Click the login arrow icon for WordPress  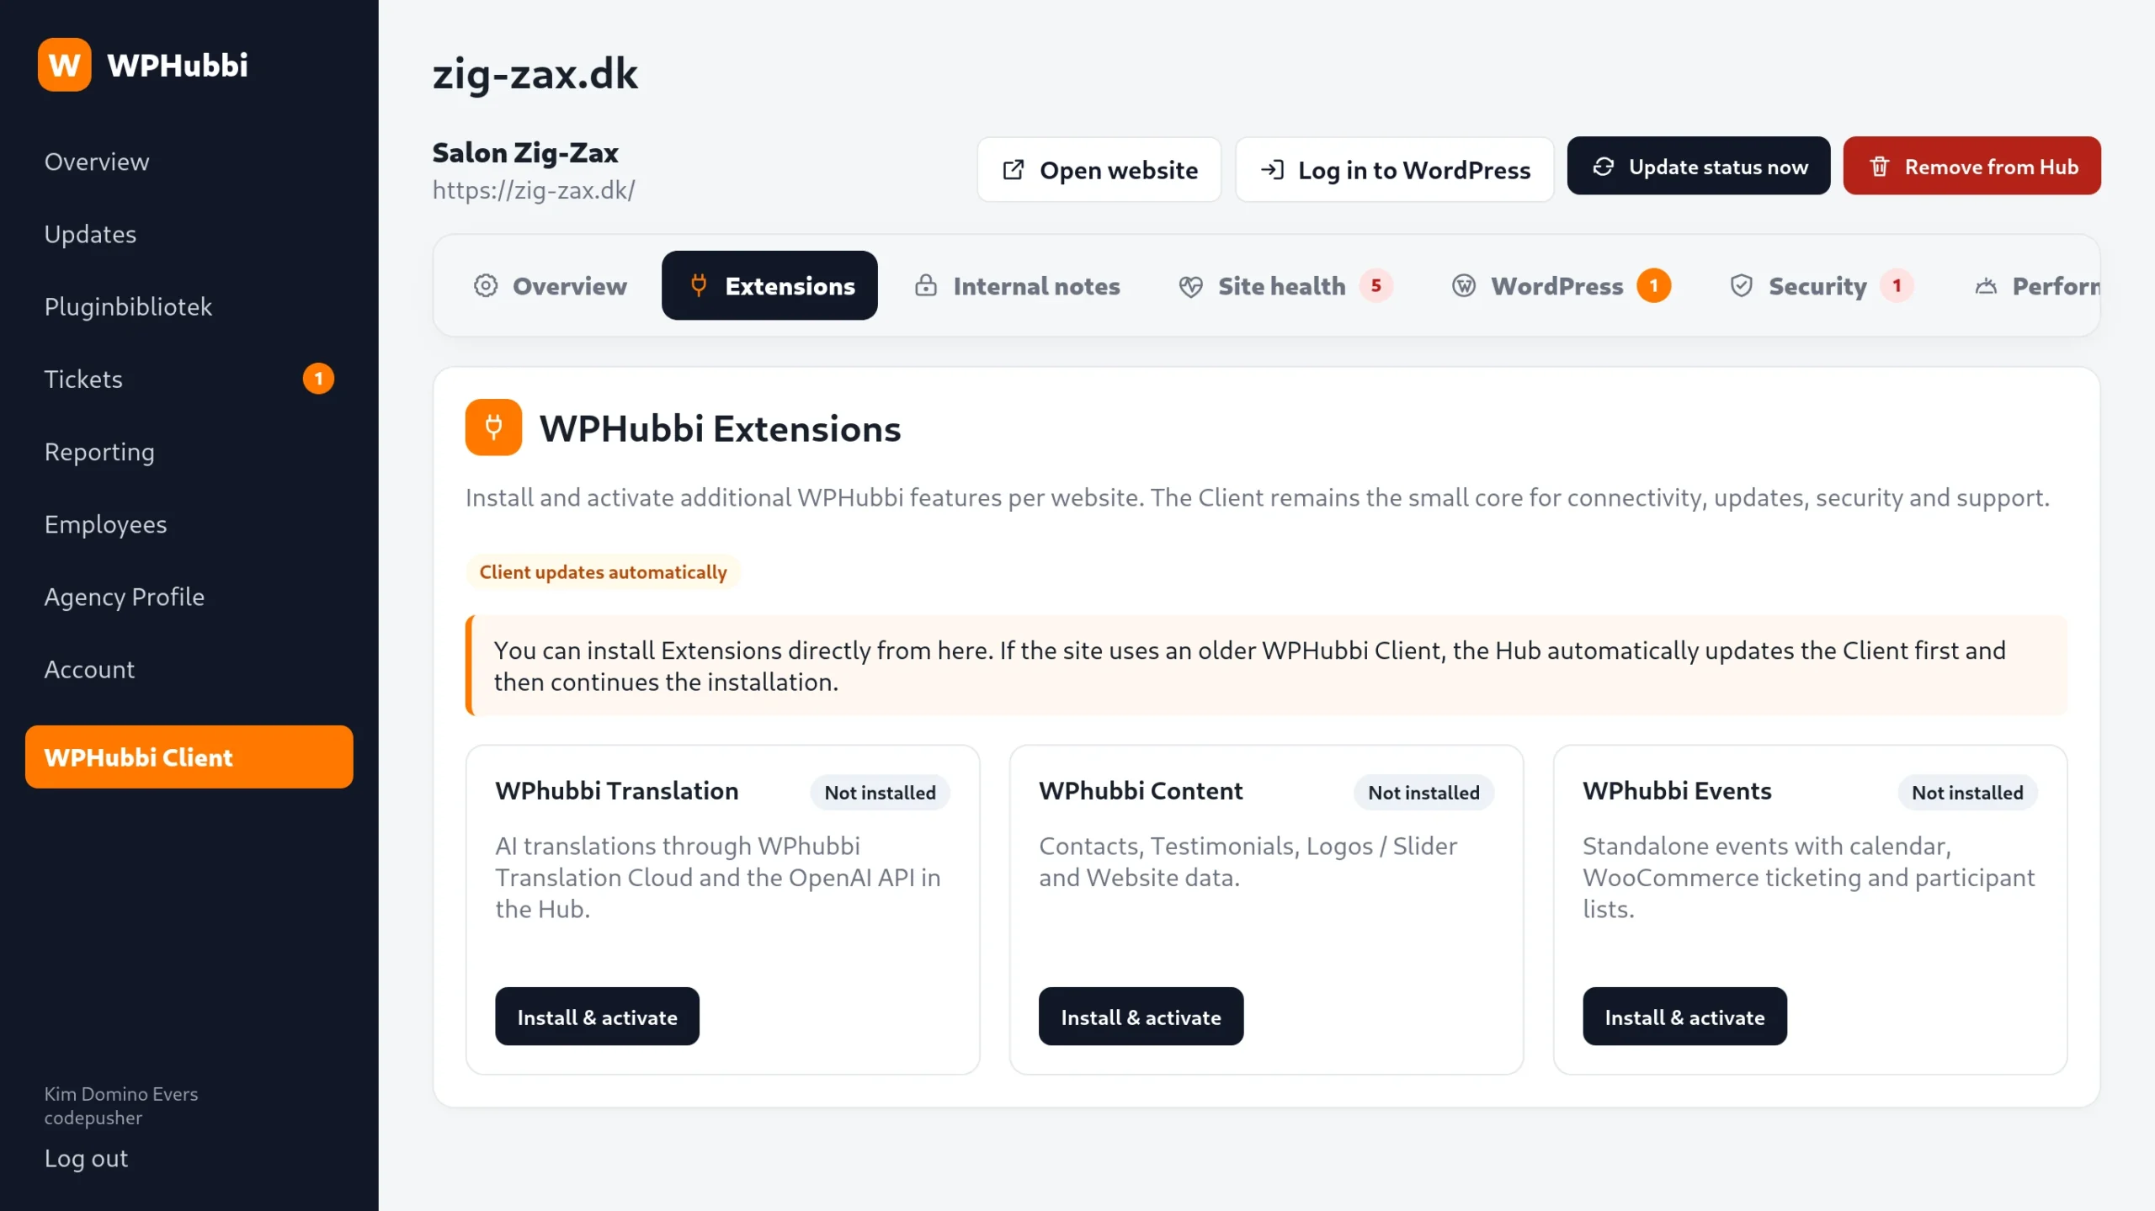point(1272,170)
